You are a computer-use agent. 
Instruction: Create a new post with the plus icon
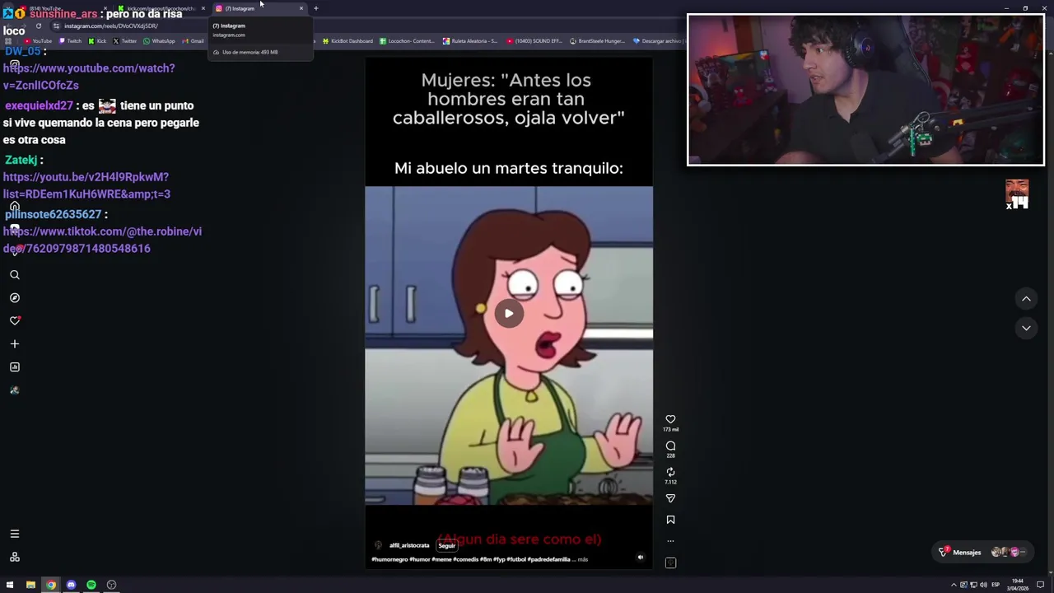[x=15, y=343]
